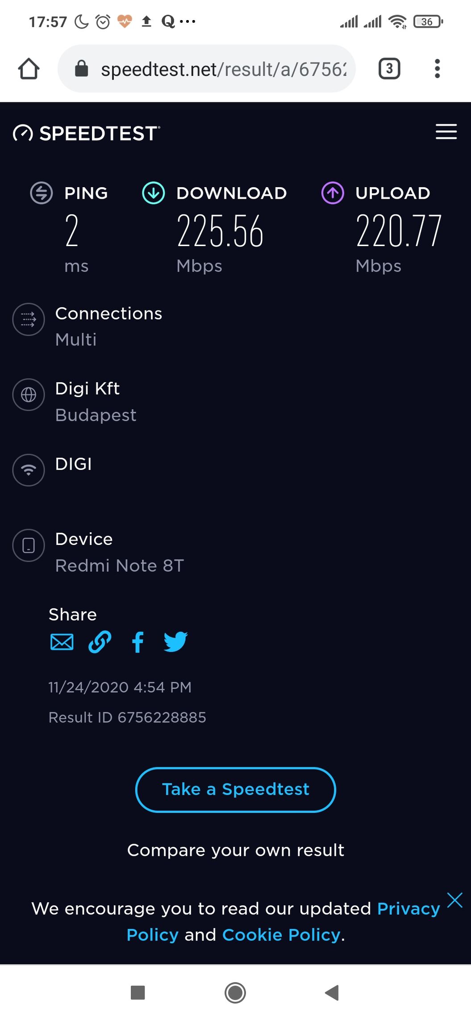The width and height of the screenshot is (471, 1021).
Task: Share result via email icon
Action: point(62,642)
